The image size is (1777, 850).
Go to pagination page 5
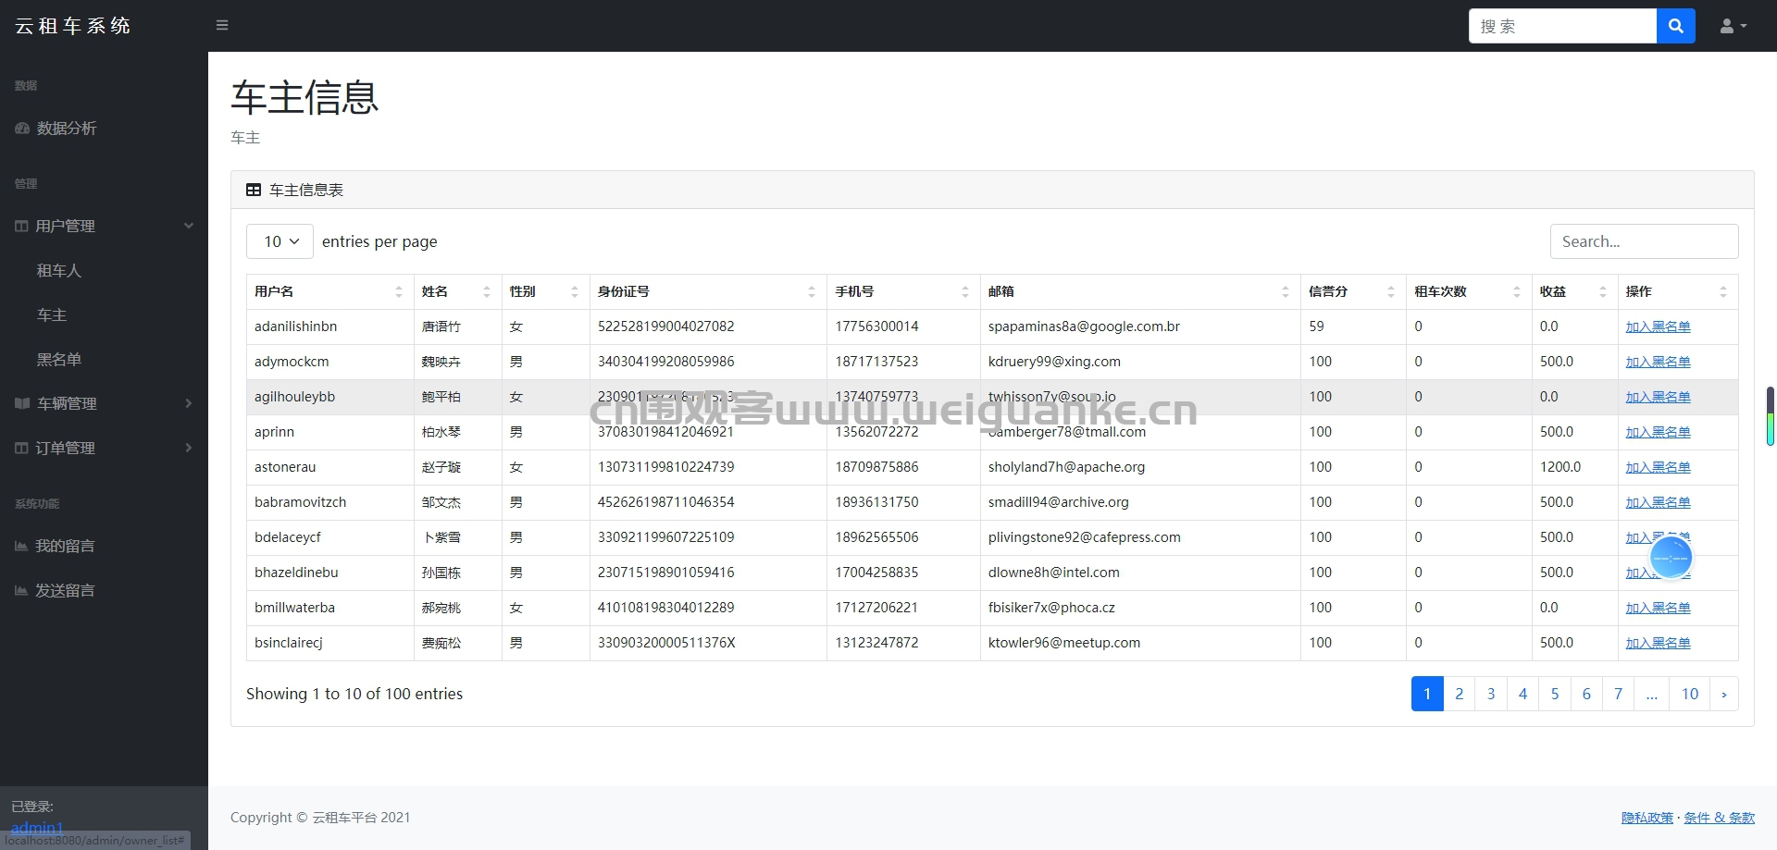(x=1555, y=694)
